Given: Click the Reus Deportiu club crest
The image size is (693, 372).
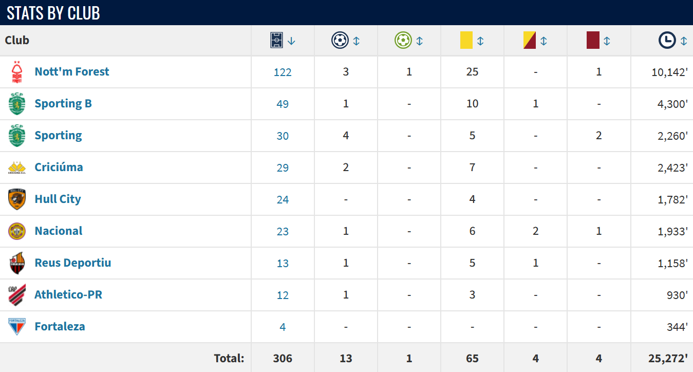Looking at the screenshot, I should coord(17,263).
